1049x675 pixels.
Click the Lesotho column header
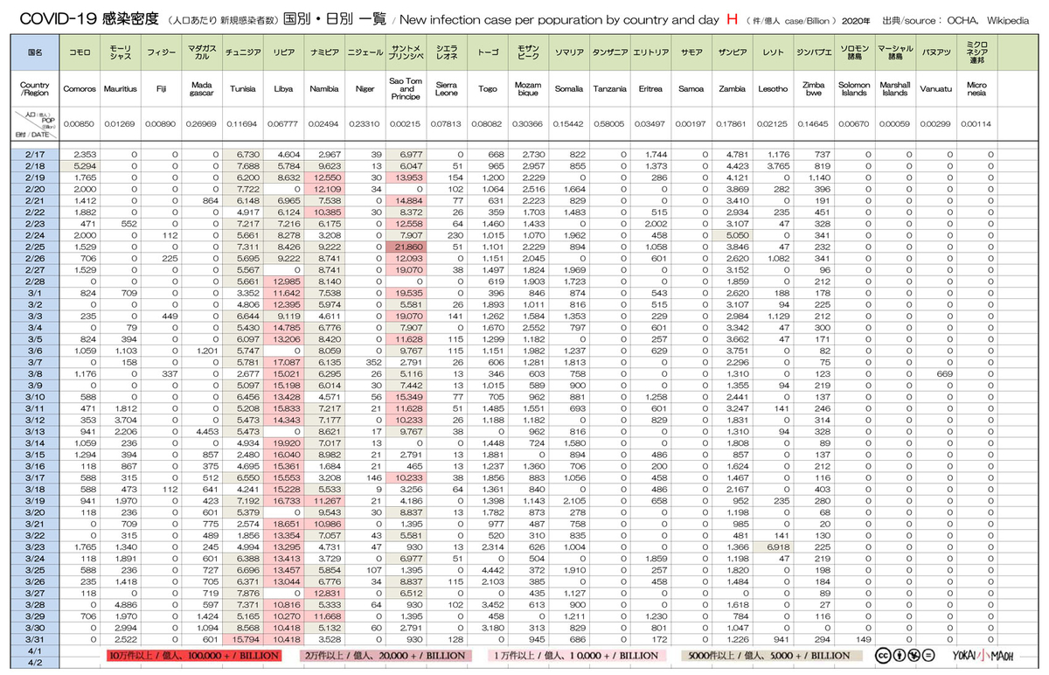(x=773, y=89)
